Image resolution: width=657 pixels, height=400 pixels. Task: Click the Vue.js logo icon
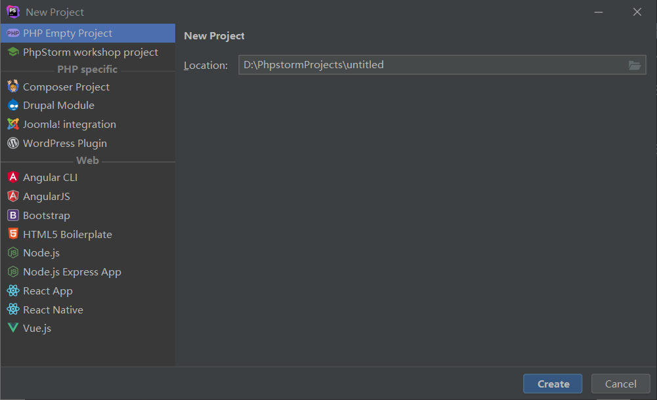[x=13, y=328]
